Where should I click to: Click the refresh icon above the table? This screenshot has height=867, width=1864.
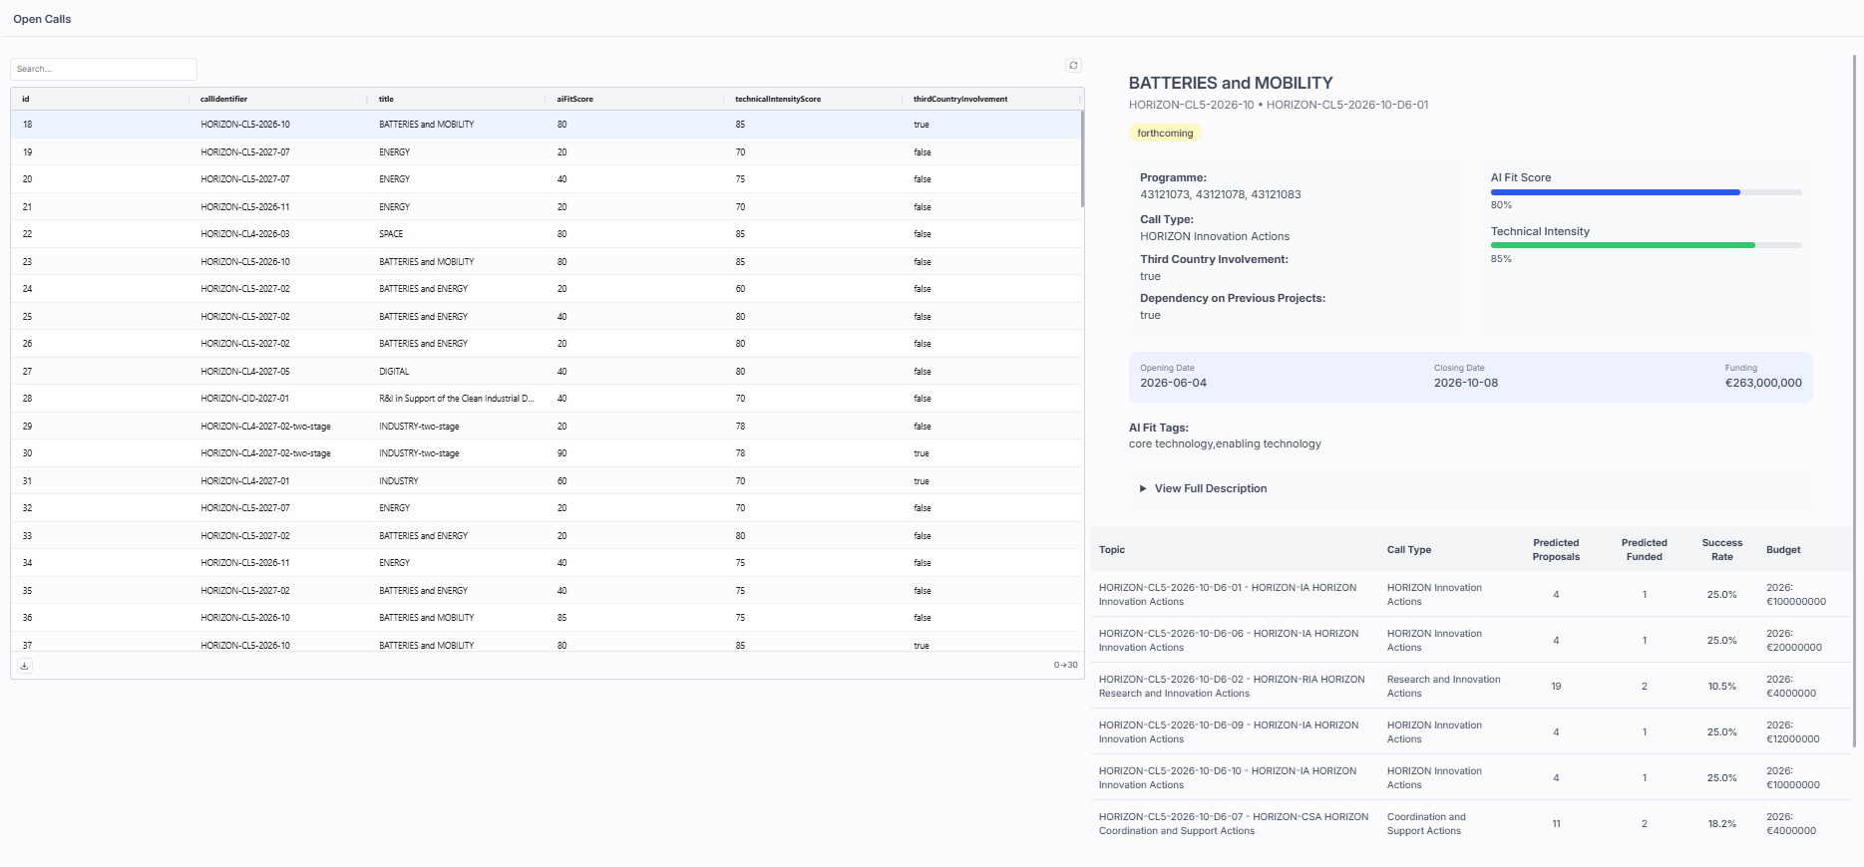click(1073, 66)
